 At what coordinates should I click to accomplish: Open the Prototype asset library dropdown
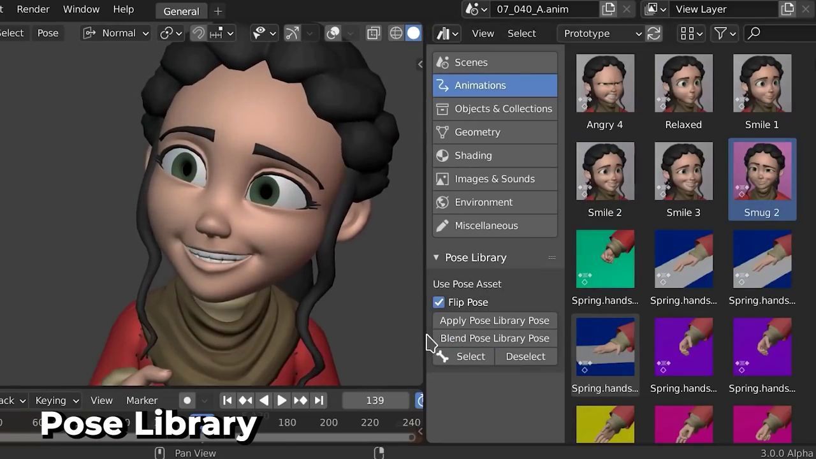coord(602,33)
